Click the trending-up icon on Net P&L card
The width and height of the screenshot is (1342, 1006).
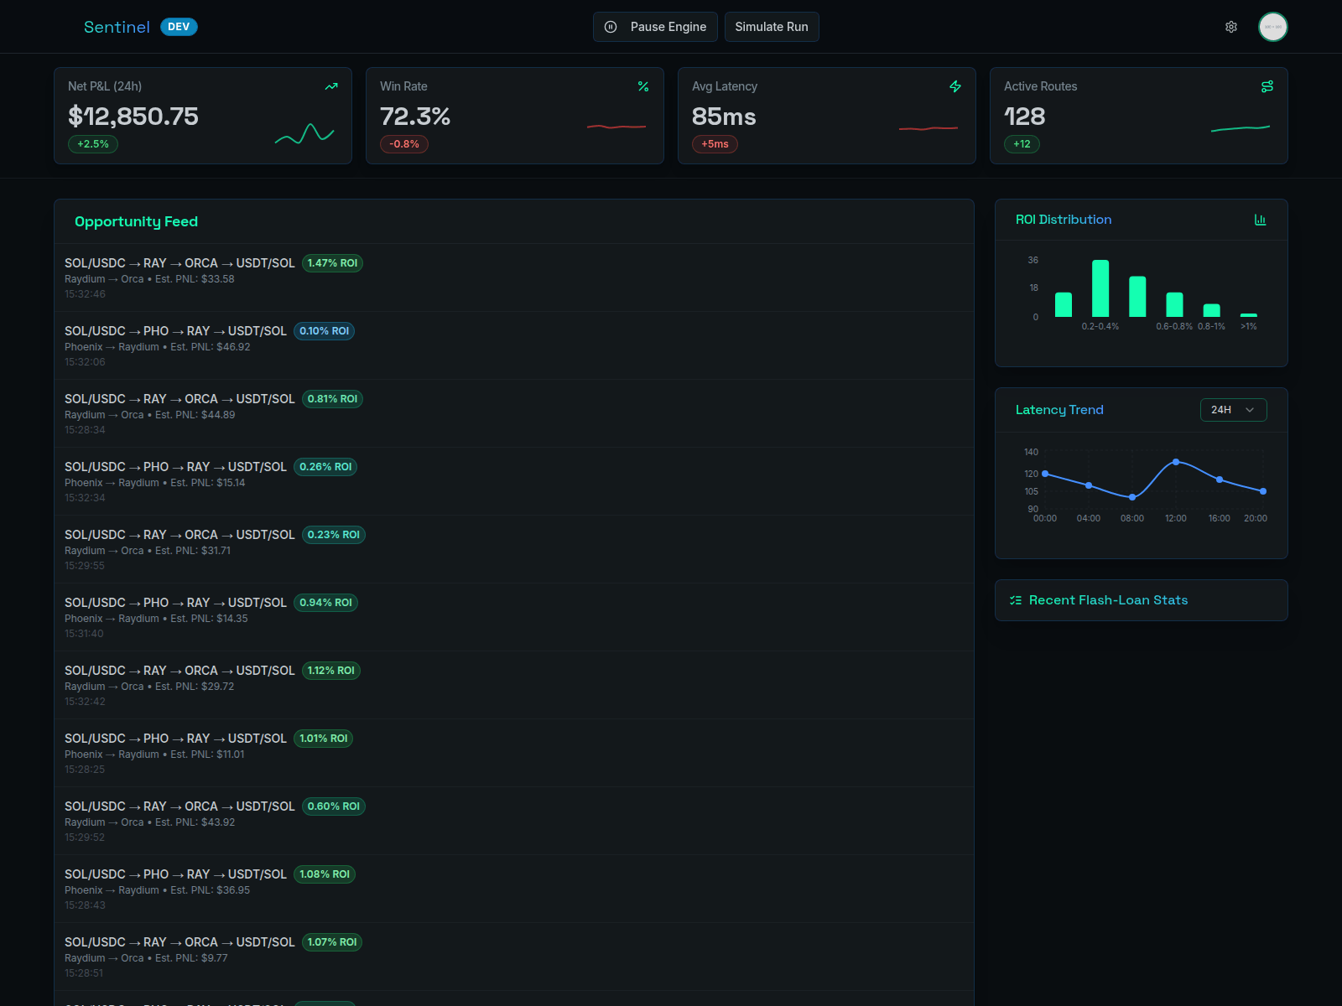click(330, 86)
